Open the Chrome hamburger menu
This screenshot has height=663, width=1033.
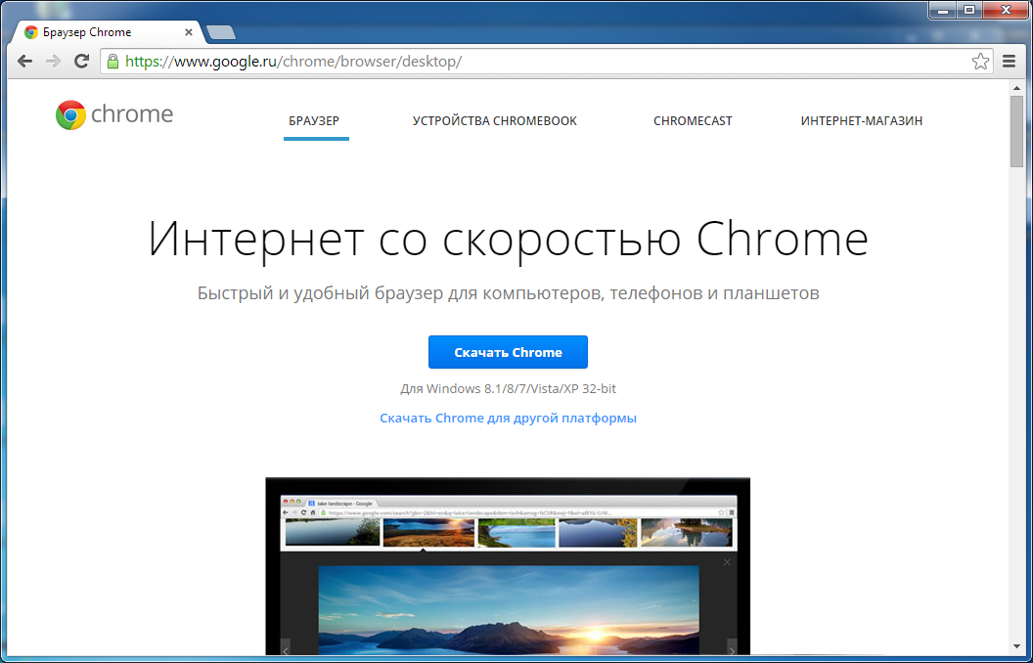tap(1009, 62)
